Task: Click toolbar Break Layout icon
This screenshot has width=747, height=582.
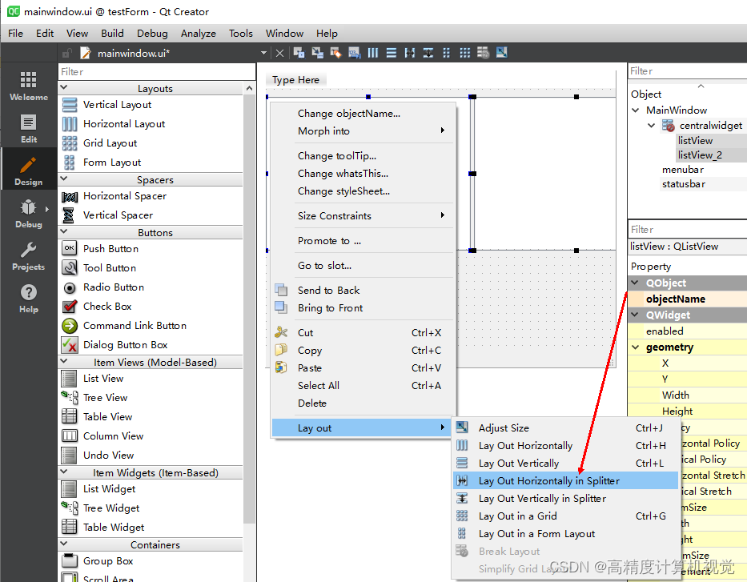Action: coord(483,53)
